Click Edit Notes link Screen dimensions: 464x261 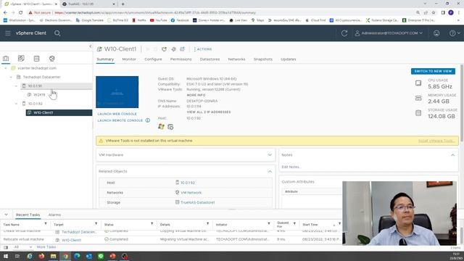(x=291, y=167)
